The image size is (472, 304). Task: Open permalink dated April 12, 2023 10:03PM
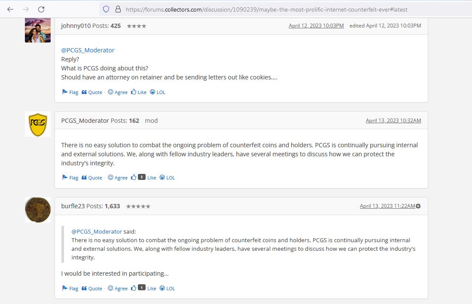click(x=316, y=26)
